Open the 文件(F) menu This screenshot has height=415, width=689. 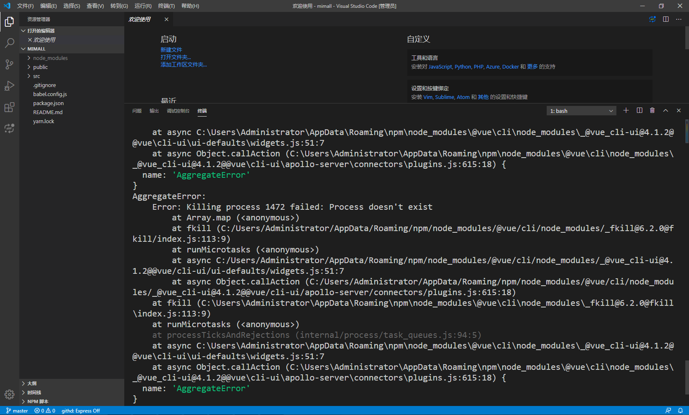25,6
